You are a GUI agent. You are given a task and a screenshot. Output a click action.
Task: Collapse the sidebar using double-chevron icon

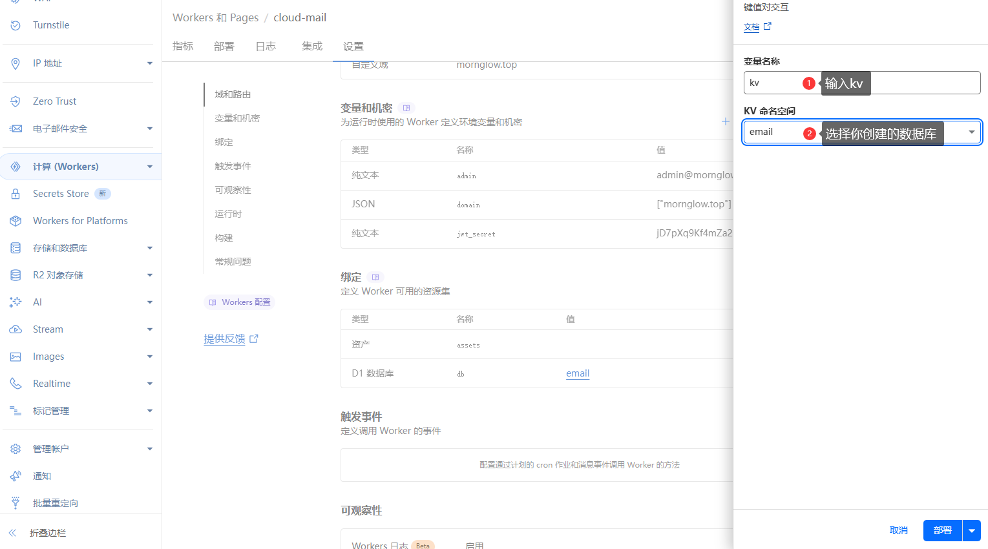click(x=12, y=533)
